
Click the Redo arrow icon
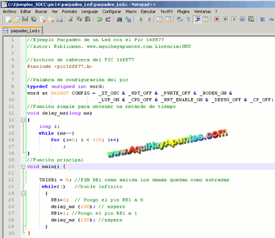[108, 19]
